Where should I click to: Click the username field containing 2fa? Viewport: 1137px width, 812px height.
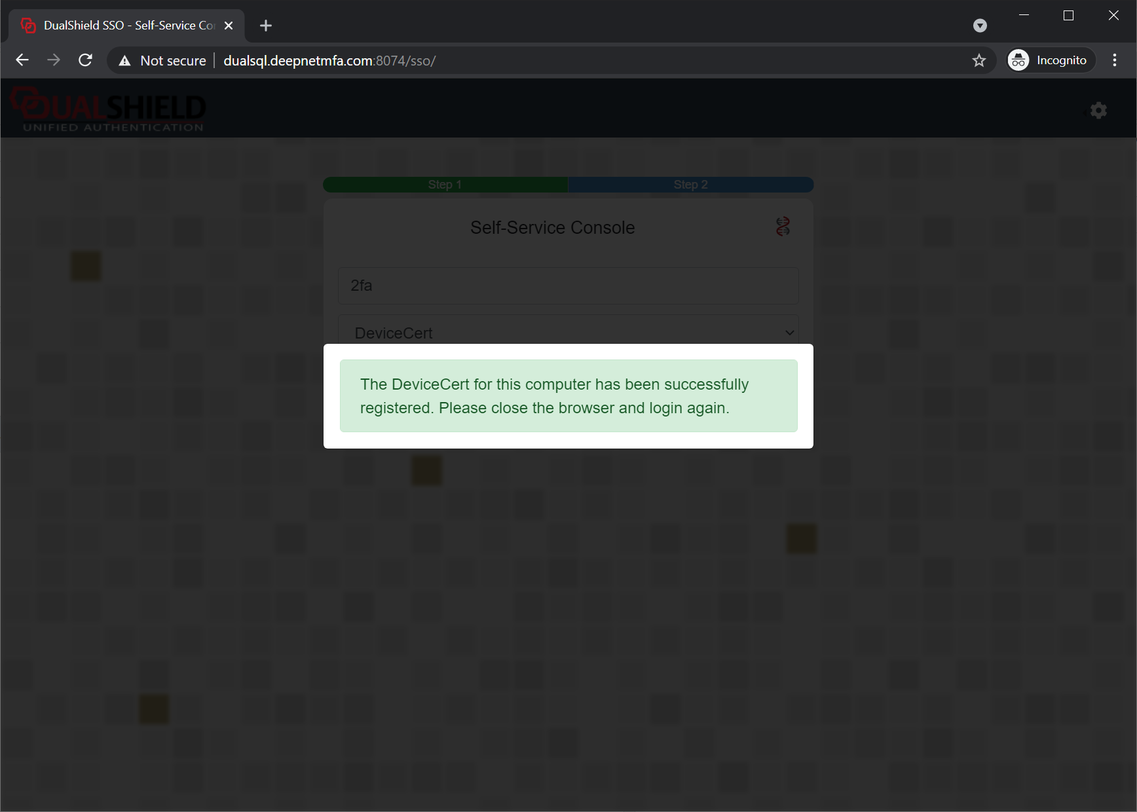pyautogui.click(x=568, y=286)
